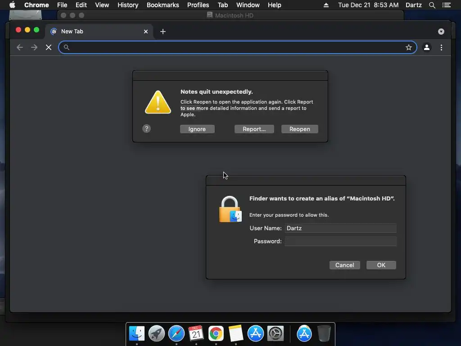Open the Tab menu
This screenshot has height=346, width=461.
(x=222, y=5)
